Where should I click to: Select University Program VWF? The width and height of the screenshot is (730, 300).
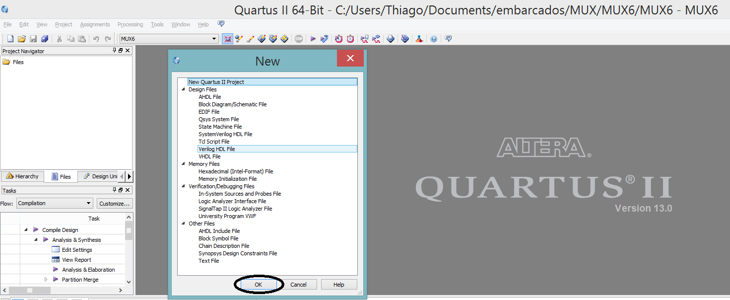(x=227, y=216)
